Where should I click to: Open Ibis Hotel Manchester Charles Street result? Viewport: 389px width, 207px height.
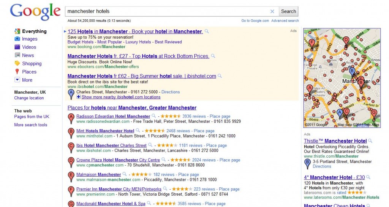[111, 145]
